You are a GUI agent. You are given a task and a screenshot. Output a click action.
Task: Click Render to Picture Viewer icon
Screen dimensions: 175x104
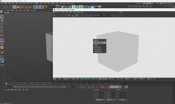[54, 7]
